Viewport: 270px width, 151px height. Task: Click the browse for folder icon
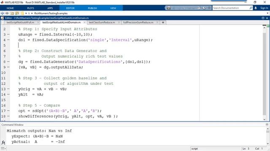tap(17, 13)
